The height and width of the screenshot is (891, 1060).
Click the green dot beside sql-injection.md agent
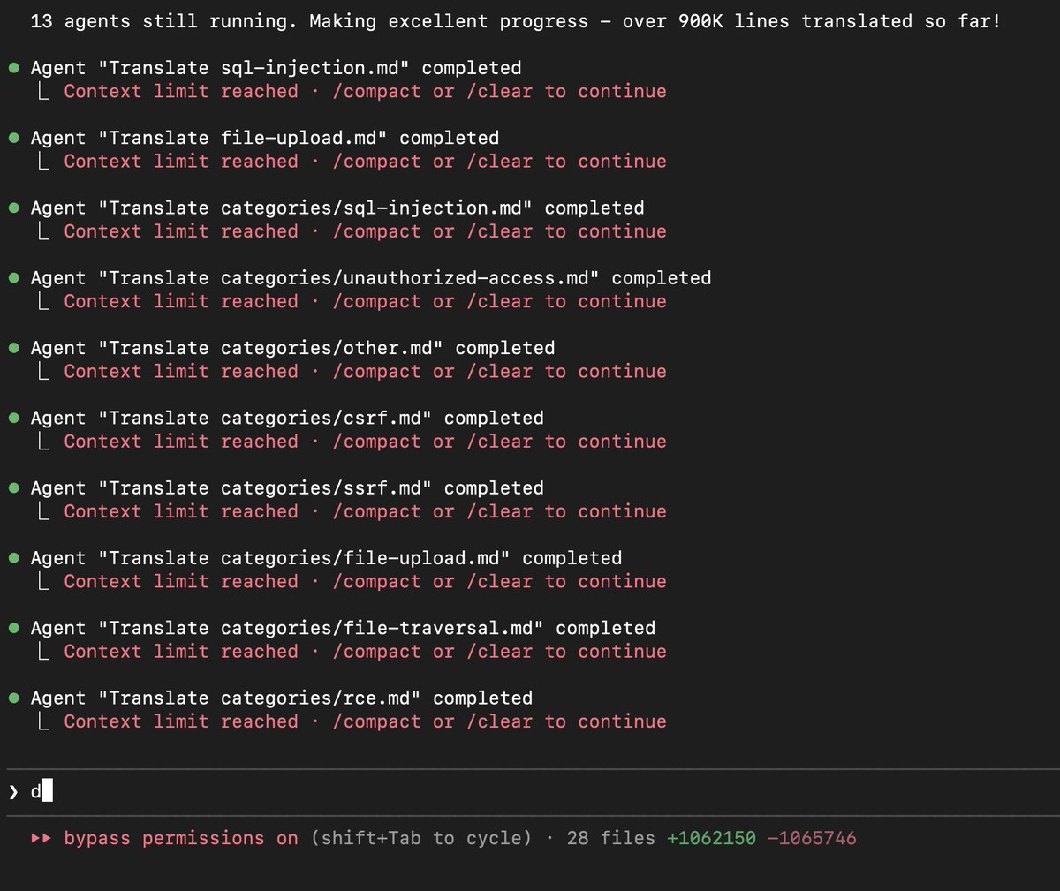13,68
